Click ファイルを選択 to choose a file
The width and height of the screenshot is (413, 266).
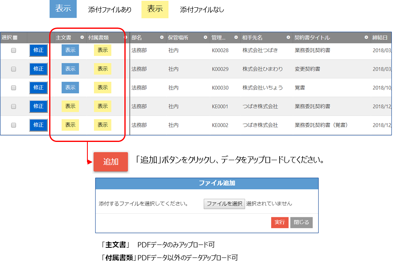[x=224, y=204]
